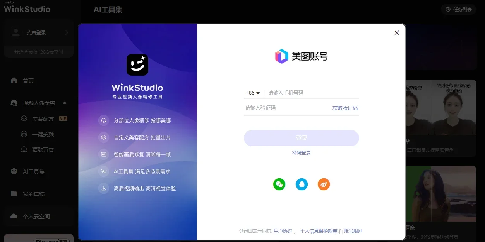The height and width of the screenshot is (242, 485).
Task: Click the 分部位人像精修 feature icon
Action: click(104, 120)
